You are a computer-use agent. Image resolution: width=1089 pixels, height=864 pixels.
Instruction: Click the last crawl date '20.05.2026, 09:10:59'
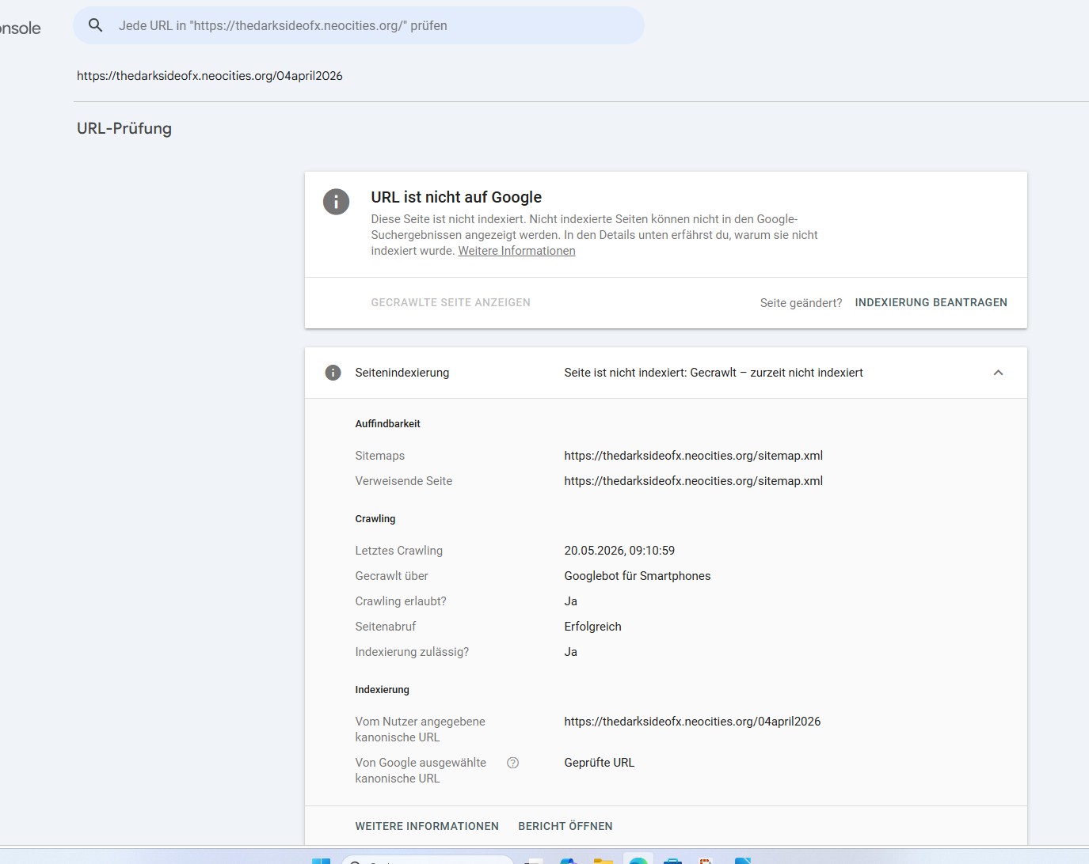[x=619, y=551]
